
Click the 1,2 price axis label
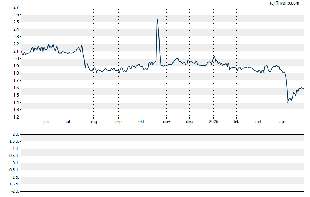point(16,117)
